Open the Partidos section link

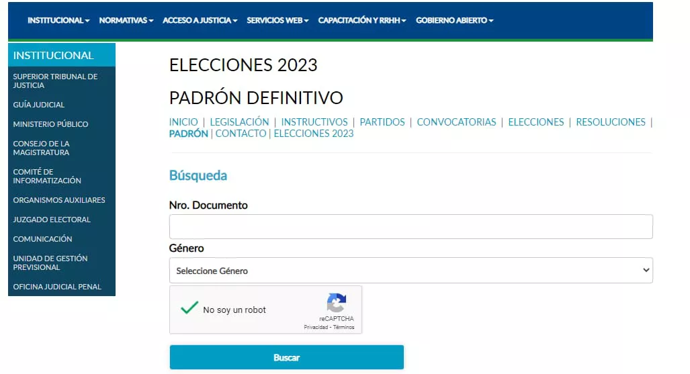382,122
